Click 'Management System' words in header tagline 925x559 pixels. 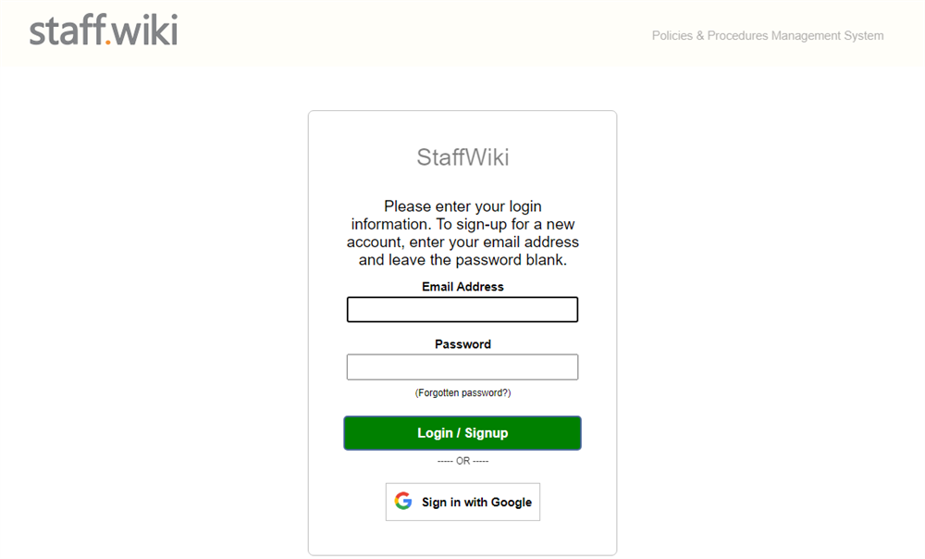pyautogui.click(x=827, y=35)
